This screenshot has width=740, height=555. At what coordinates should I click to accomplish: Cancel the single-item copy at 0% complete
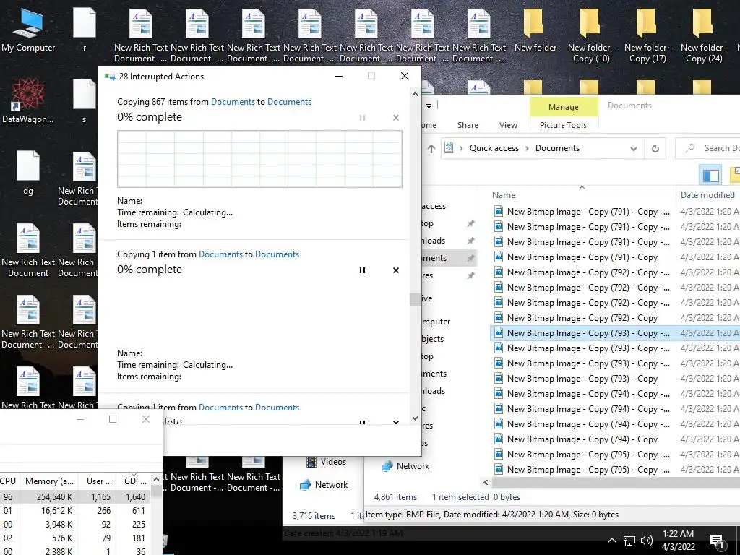pos(396,270)
